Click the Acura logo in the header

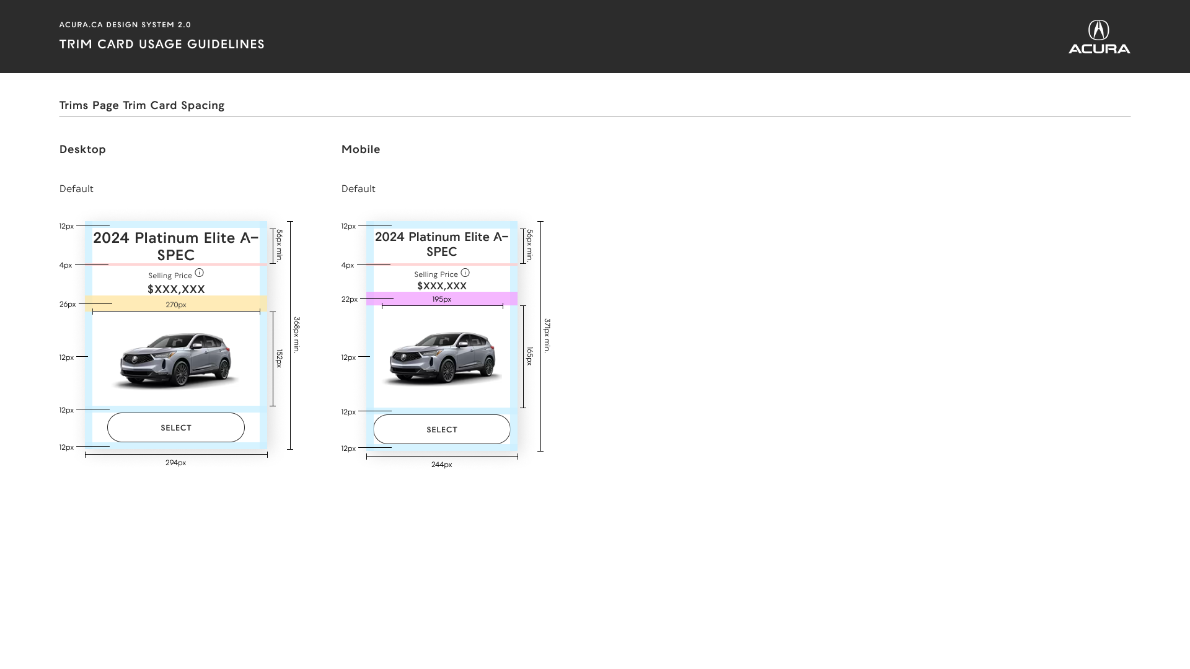click(1099, 37)
